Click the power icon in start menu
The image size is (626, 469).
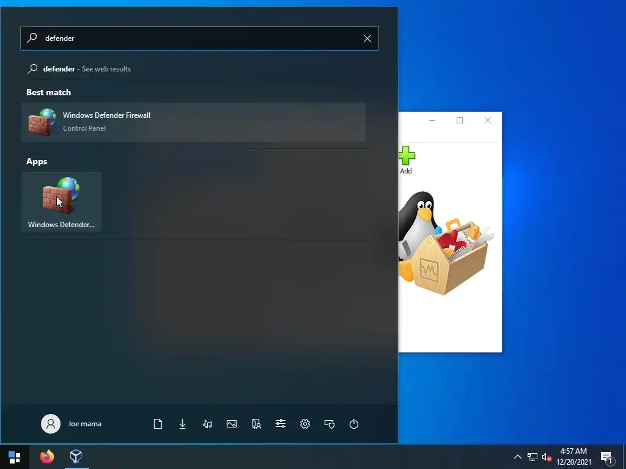(x=354, y=424)
